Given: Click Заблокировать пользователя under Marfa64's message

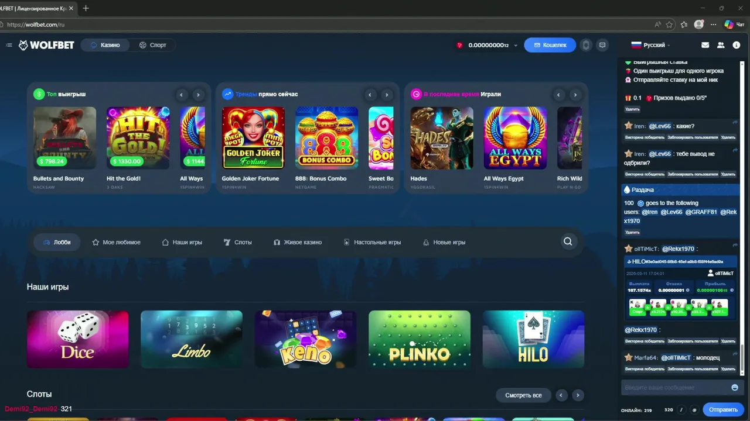Looking at the screenshot, I should [x=693, y=369].
